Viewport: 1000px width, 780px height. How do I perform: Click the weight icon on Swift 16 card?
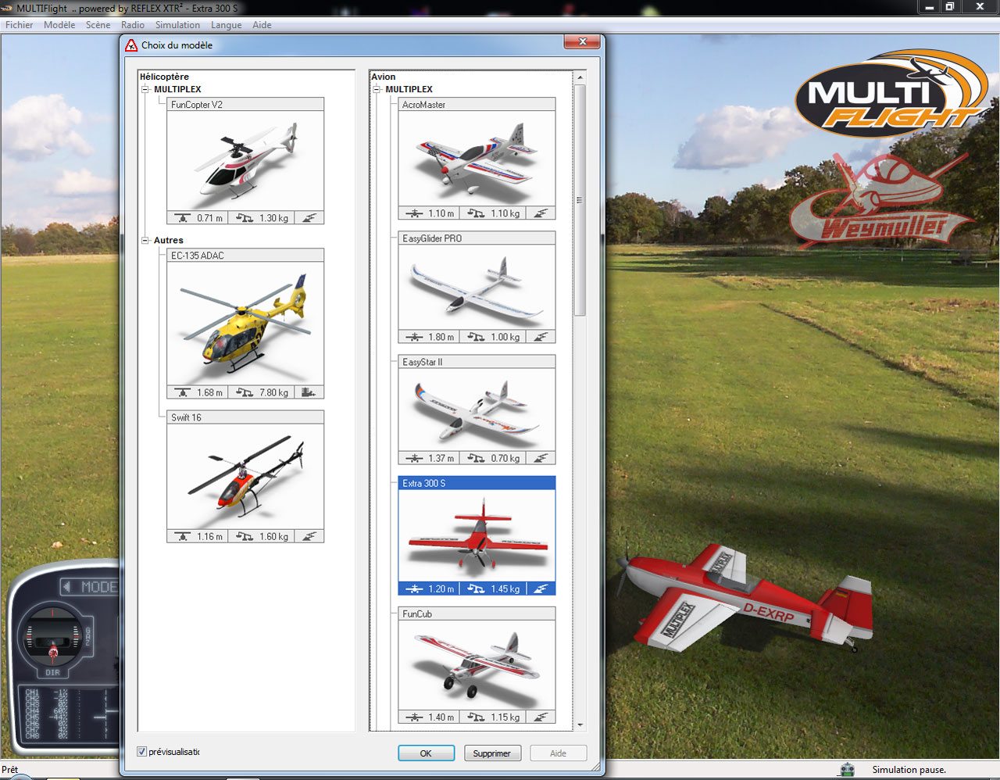245,536
